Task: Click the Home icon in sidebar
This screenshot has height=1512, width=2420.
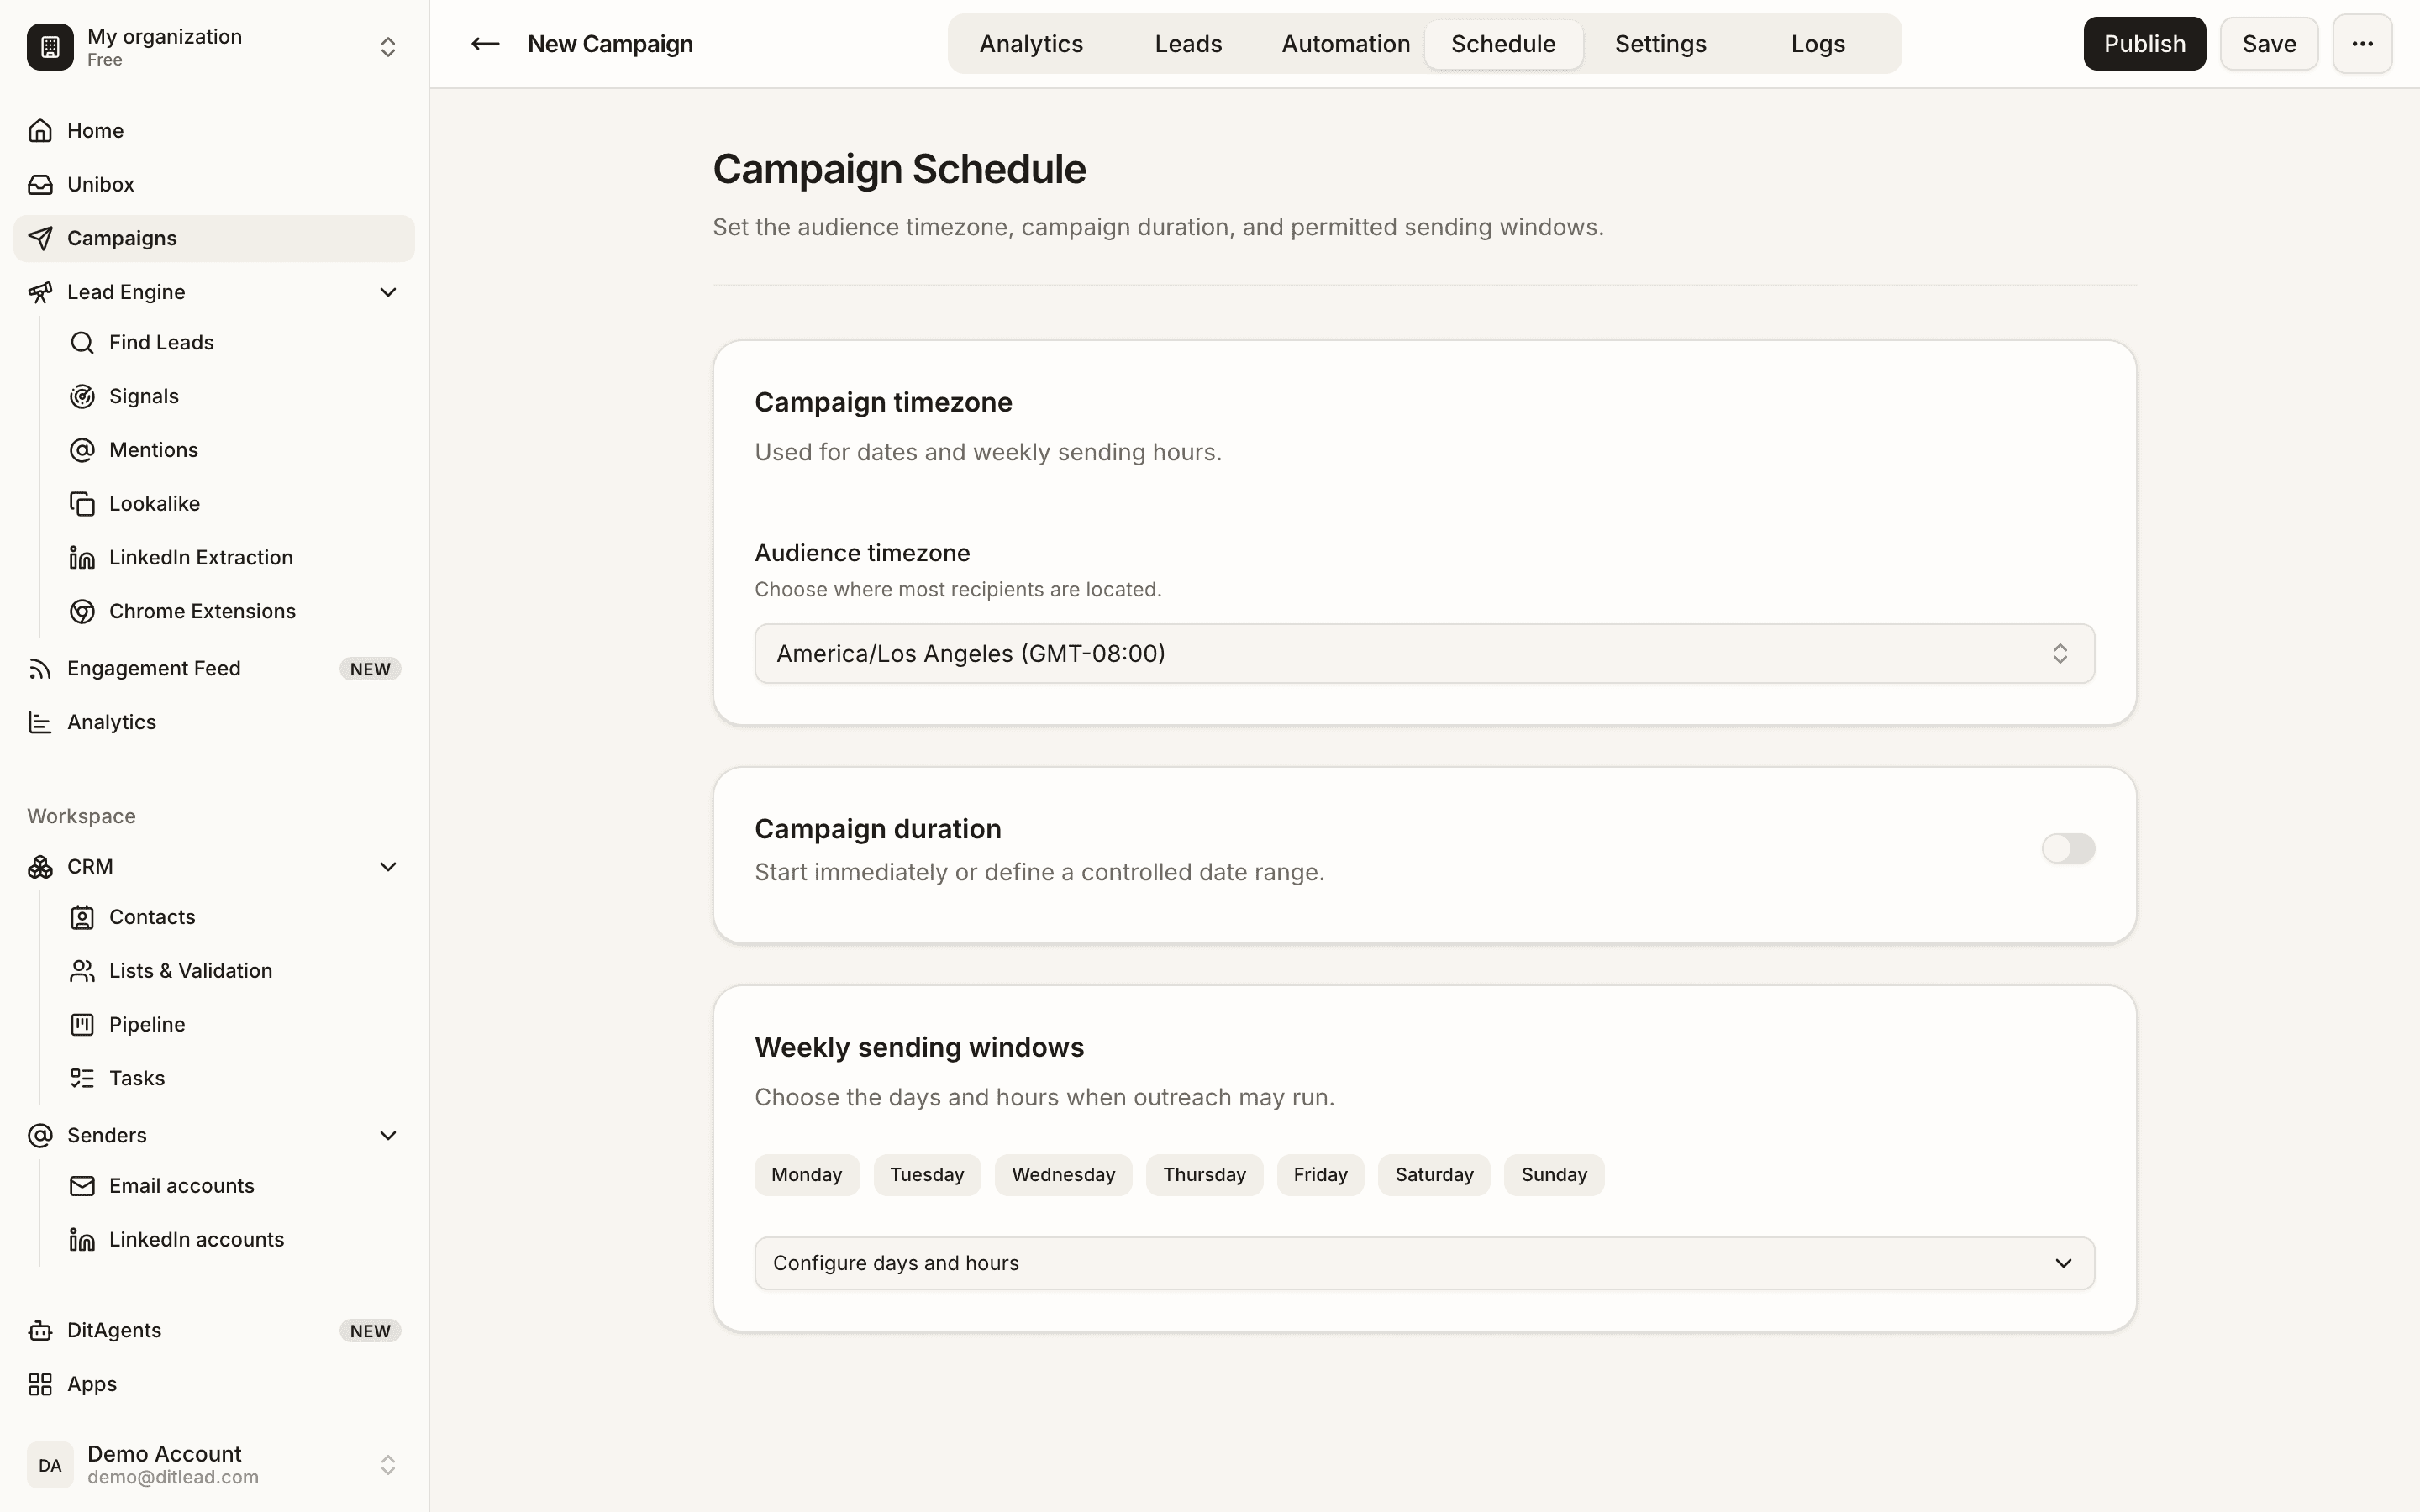Action: pos(40,131)
